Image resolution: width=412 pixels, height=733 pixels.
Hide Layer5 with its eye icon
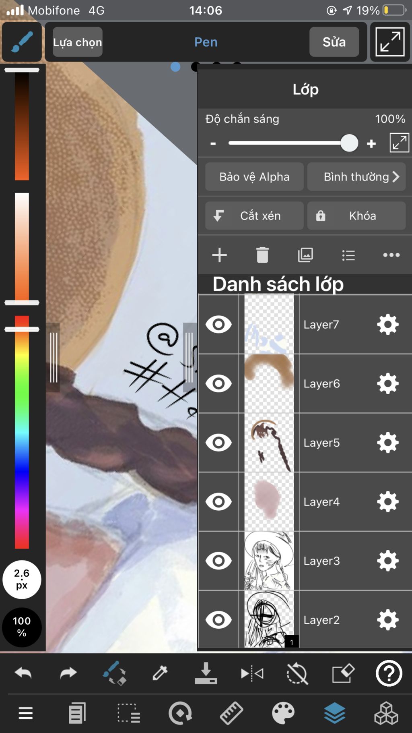point(218,443)
